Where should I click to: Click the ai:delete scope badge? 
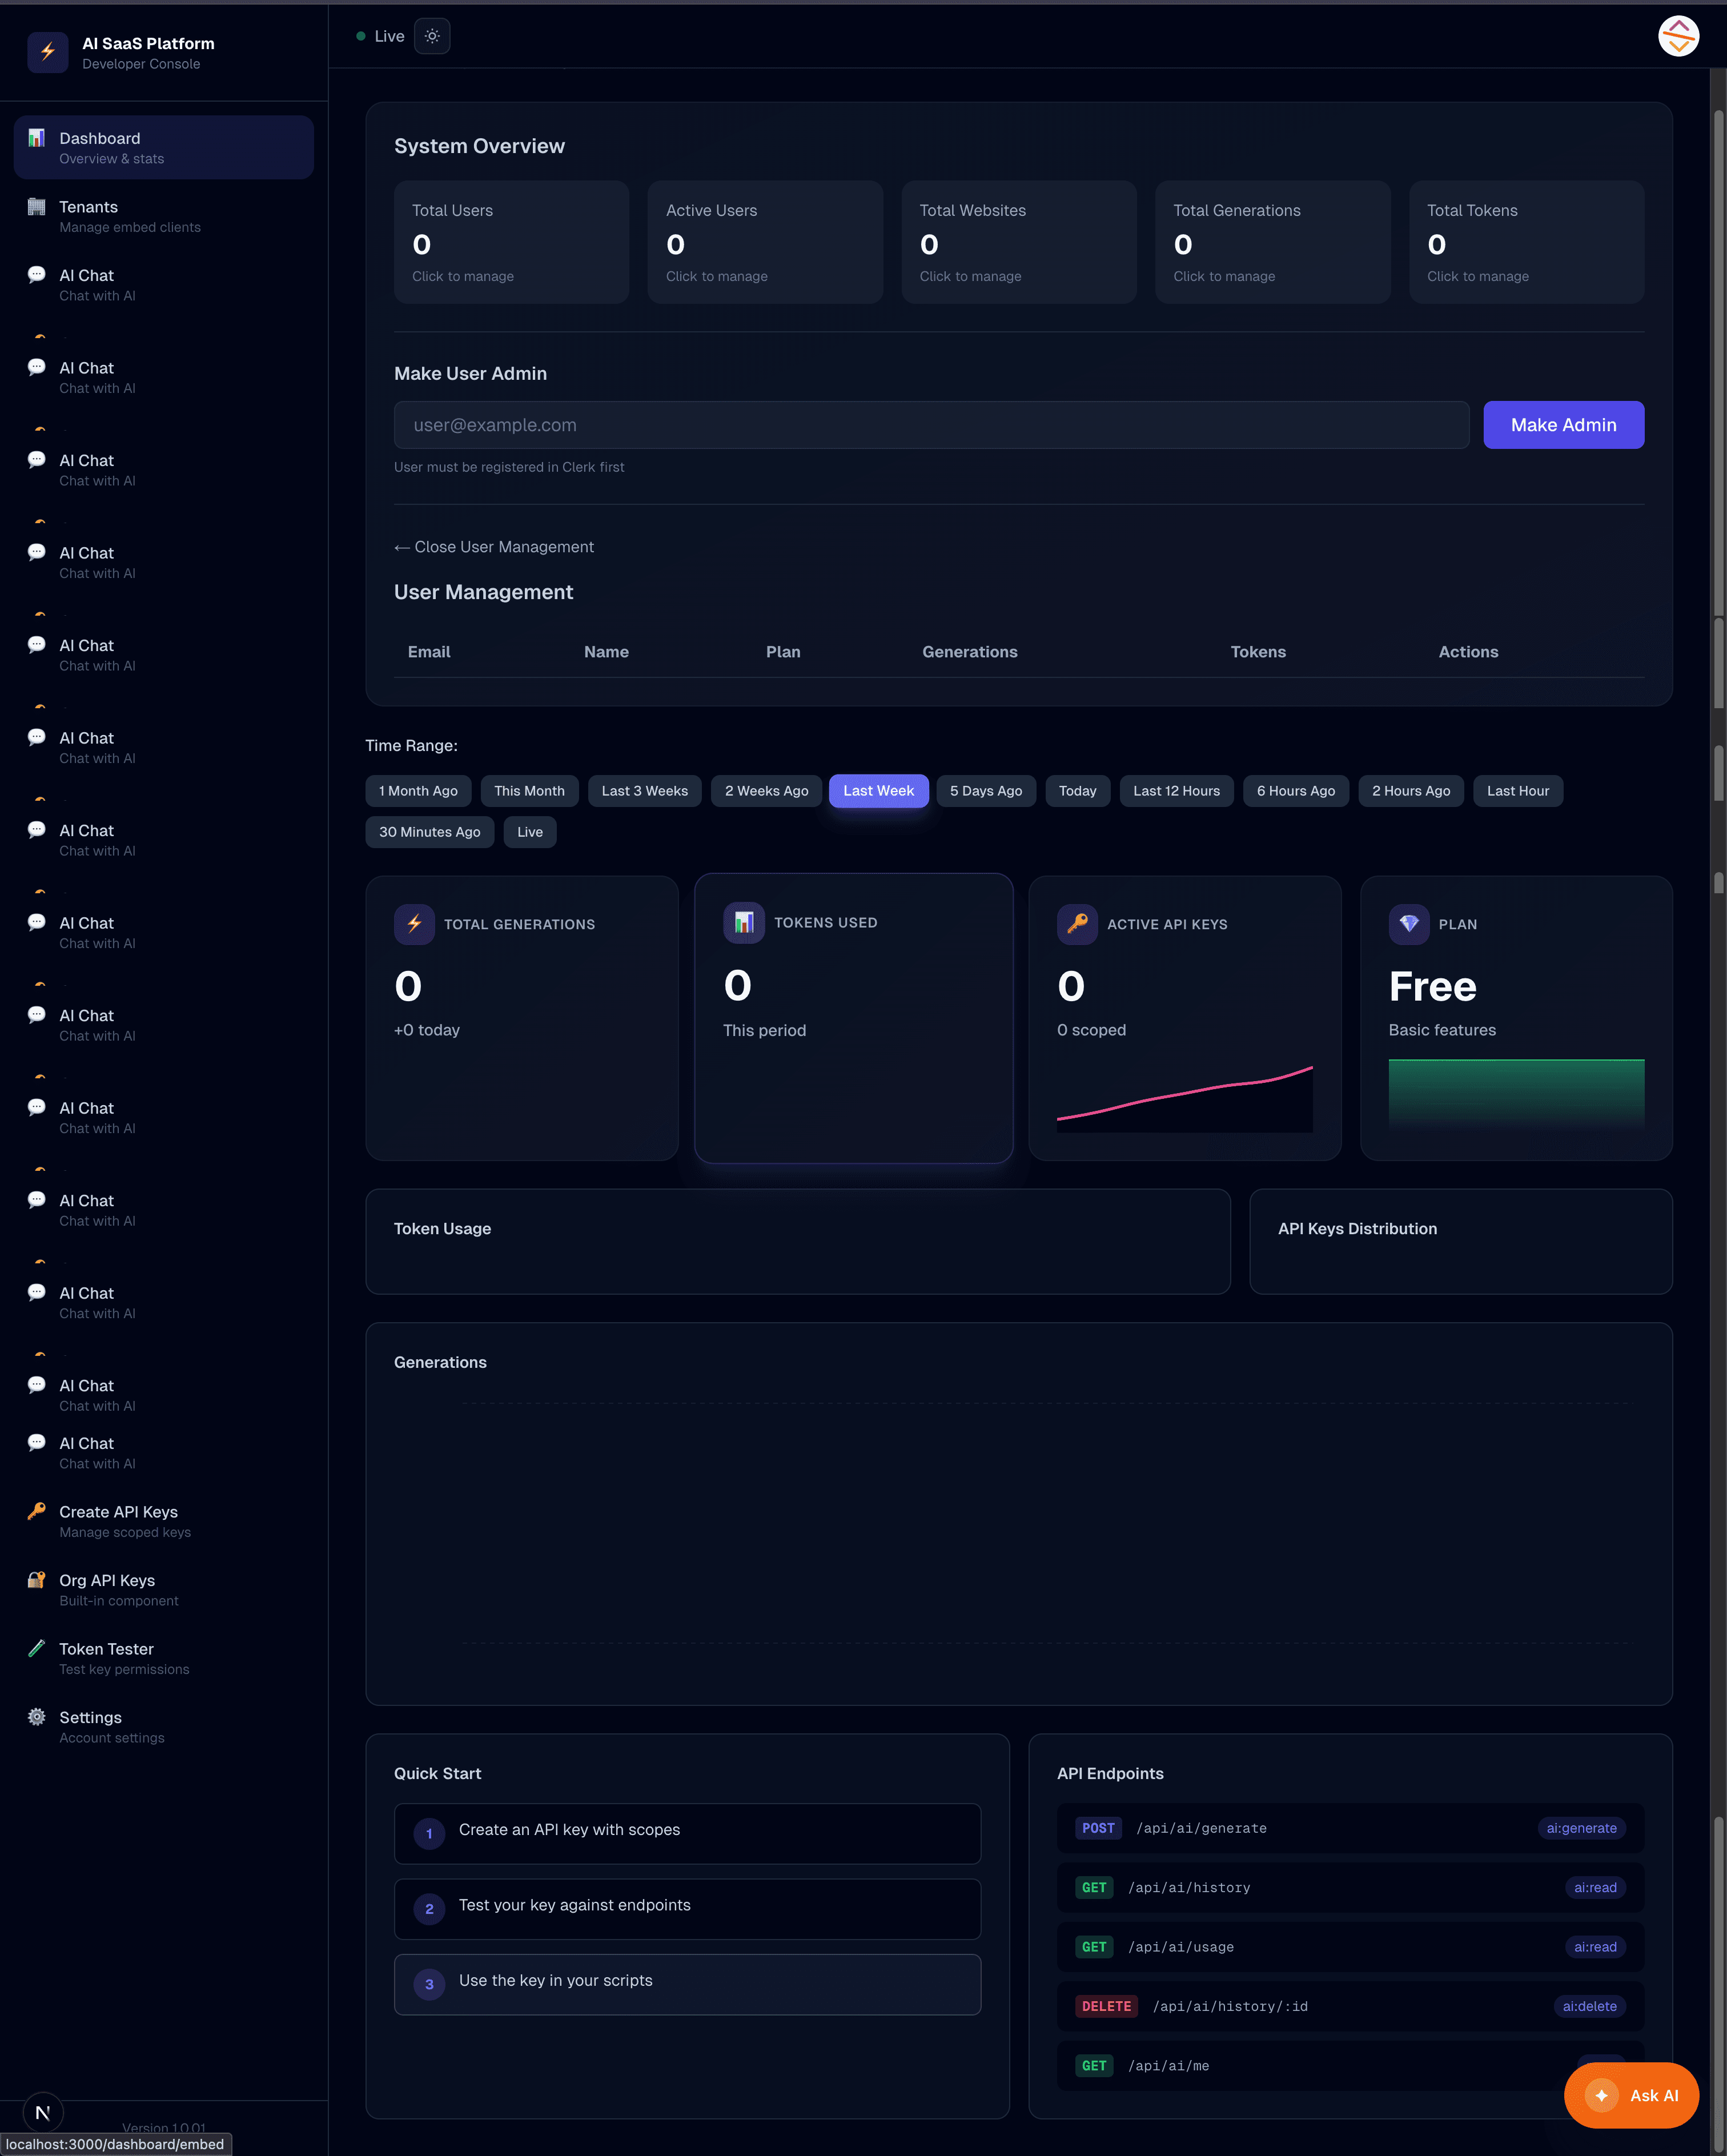click(x=1589, y=2006)
